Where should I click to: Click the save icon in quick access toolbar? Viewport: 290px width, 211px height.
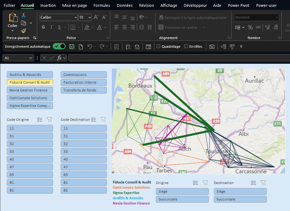coord(72,46)
